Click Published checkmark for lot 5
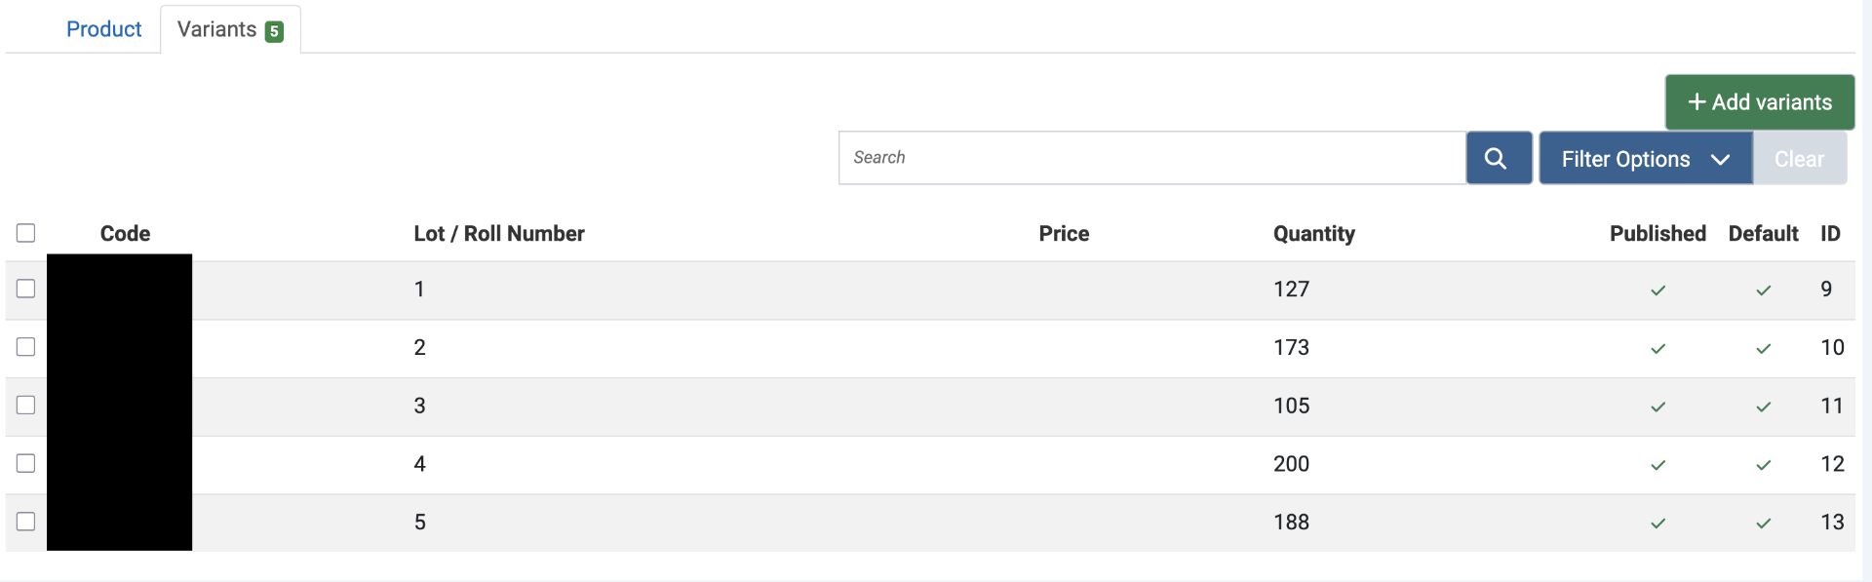 (1657, 524)
